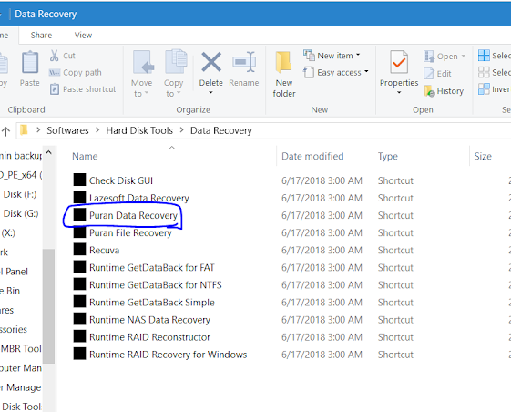
Task: Open MBR Tool item in navigation pane
Action: (x=21, y=349)
